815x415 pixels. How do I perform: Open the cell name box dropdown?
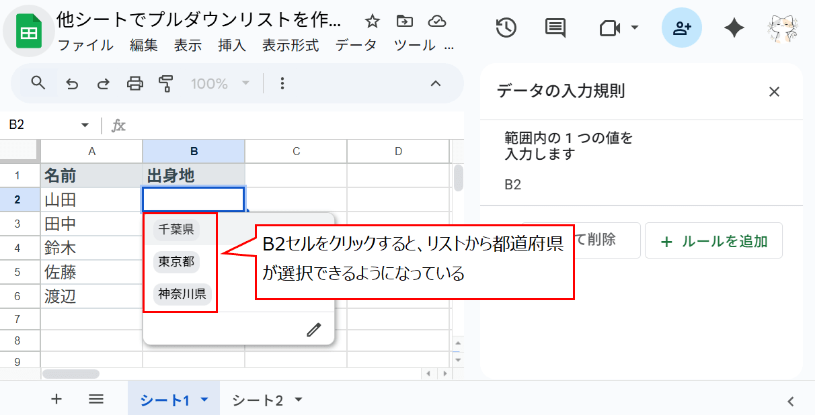pos(85,125)
